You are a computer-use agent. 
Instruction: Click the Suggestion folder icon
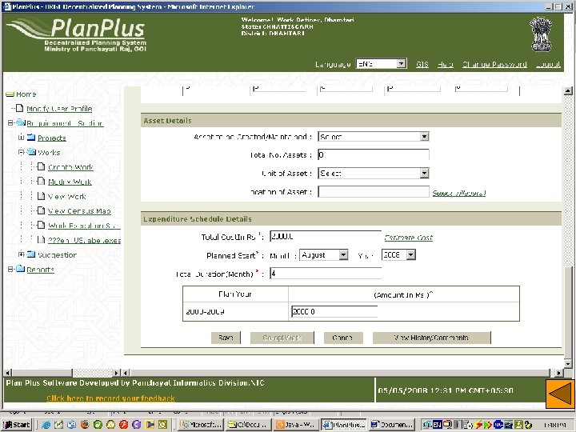click(x=31, y=254)
